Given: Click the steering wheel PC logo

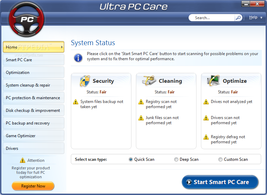Looking at the screenshot, I should [x=27, y=19].
